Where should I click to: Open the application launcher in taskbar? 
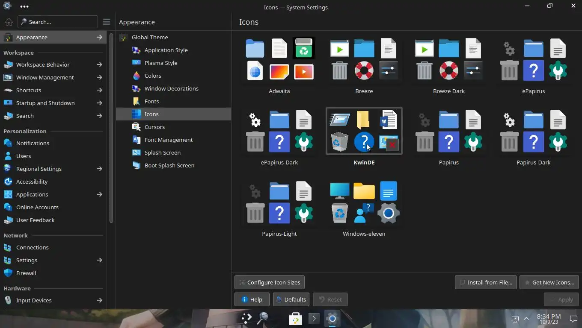coord(246,318)
